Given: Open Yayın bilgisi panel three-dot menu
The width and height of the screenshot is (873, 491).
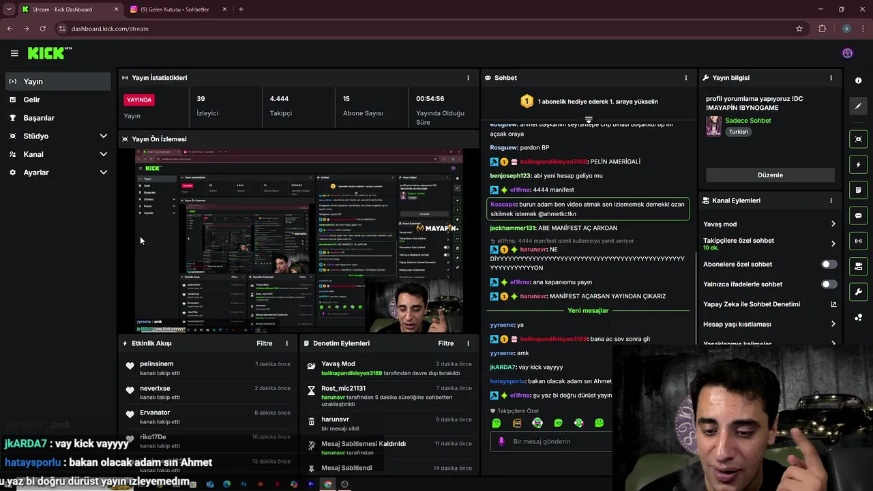Looking at the screenshot, I should 831,78.
